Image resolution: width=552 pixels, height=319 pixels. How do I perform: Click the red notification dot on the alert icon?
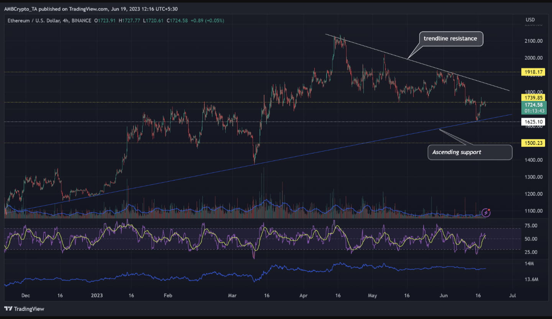click(x=489, y=209)
